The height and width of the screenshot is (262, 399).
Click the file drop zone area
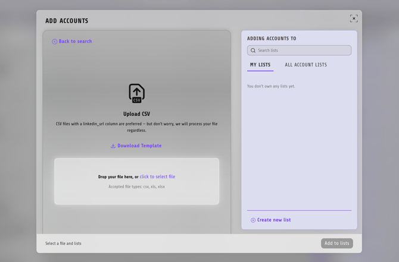(136, 181)
